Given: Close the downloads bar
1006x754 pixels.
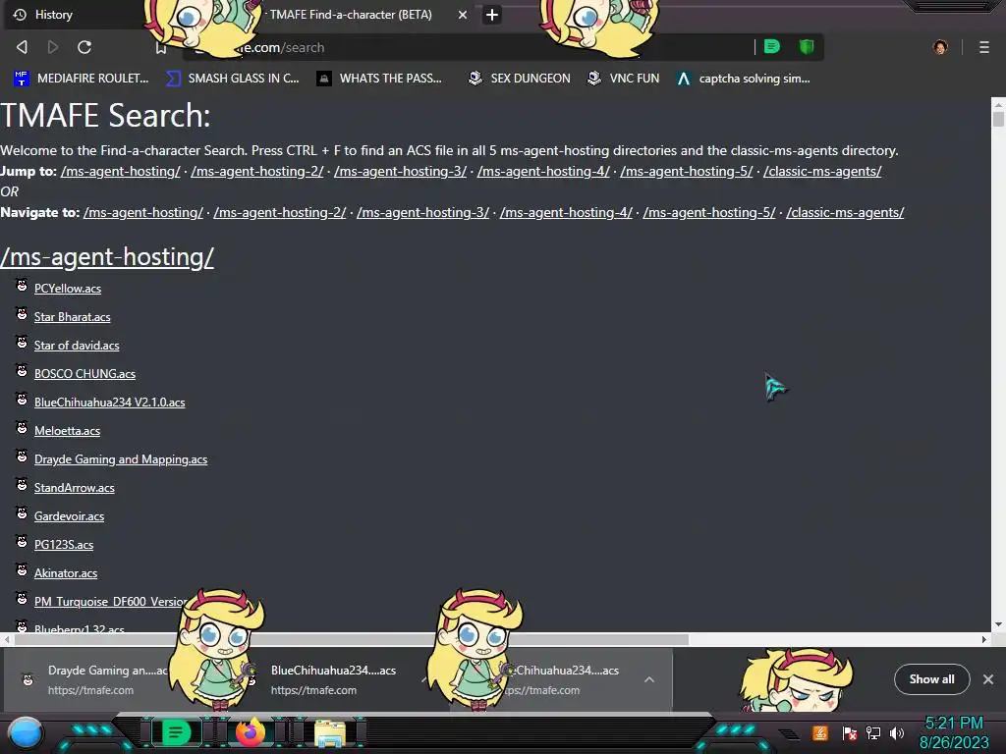Looking at the screenshot, I should pos(988,679).
